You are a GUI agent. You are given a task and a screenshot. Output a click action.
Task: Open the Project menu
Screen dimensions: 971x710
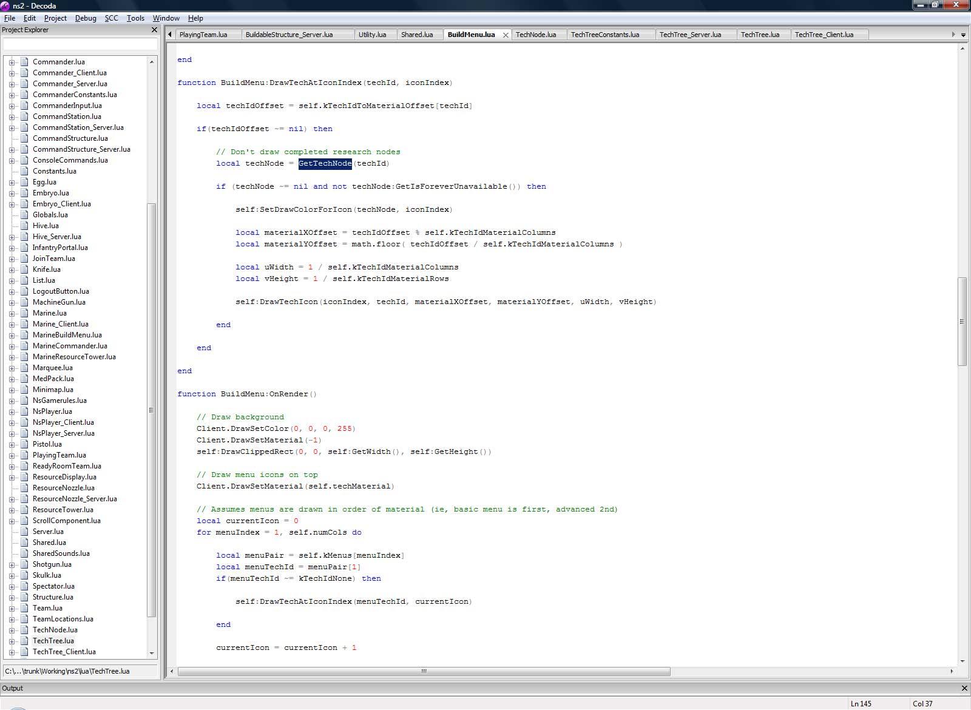pos(55,18)
